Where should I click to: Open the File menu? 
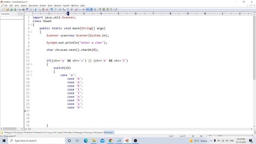point(6,6)
